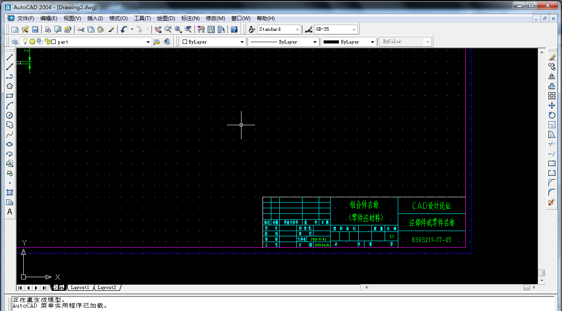The image size is (562, 311).
Task: Click the Chamfer tool
Action: [552, 183]
